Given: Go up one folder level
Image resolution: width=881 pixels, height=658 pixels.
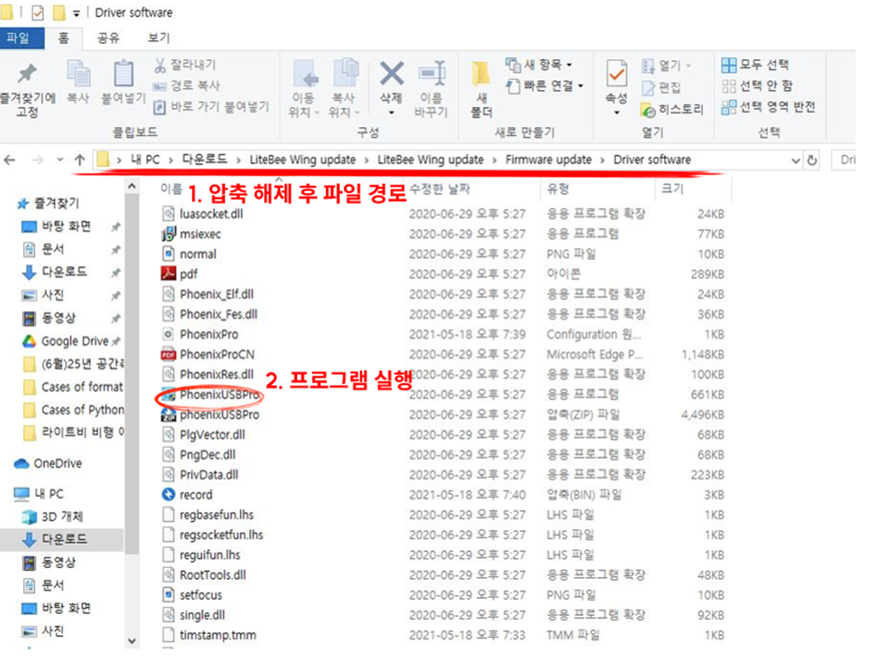Looking at the screenshot, I should click(x=80, y=160).
